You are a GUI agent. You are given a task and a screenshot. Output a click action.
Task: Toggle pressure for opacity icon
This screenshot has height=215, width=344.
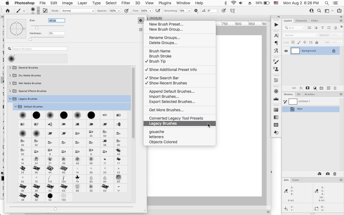(x=127, y=11)
